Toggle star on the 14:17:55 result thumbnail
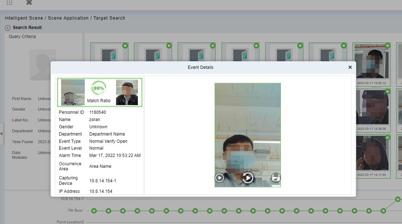 [x=387, y=138]
